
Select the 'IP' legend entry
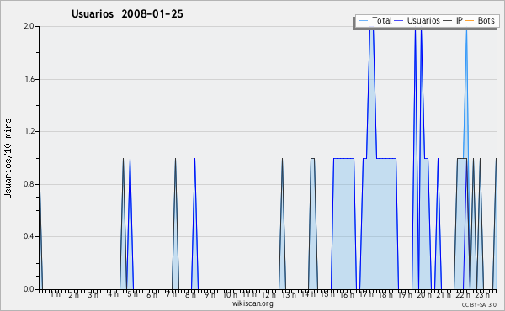click(x=453, y=20)
